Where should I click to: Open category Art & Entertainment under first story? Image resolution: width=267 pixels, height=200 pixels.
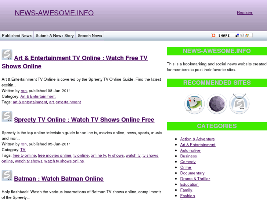38,97
